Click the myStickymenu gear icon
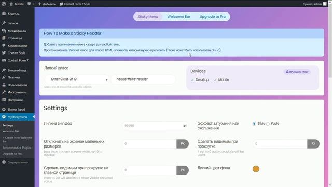Image resolution: width=332 pixels, height=187 pixels. point(4,117)
